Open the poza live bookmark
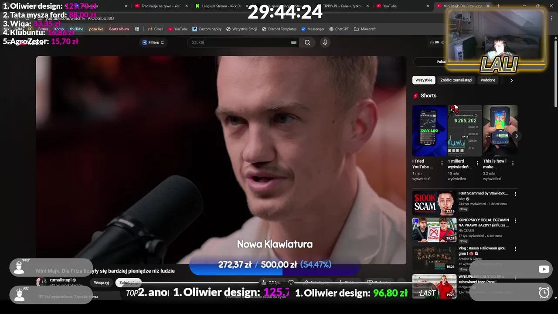The width and height of the screenshot is (558, 314). click(x=96, y=29)
